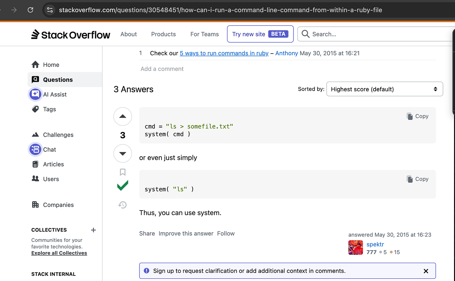Reload the page with the browser refresh icon

click(30, 10)
